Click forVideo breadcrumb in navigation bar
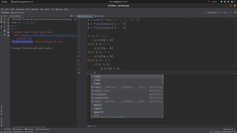The image size is (237, 133). (x=5, y=13)
